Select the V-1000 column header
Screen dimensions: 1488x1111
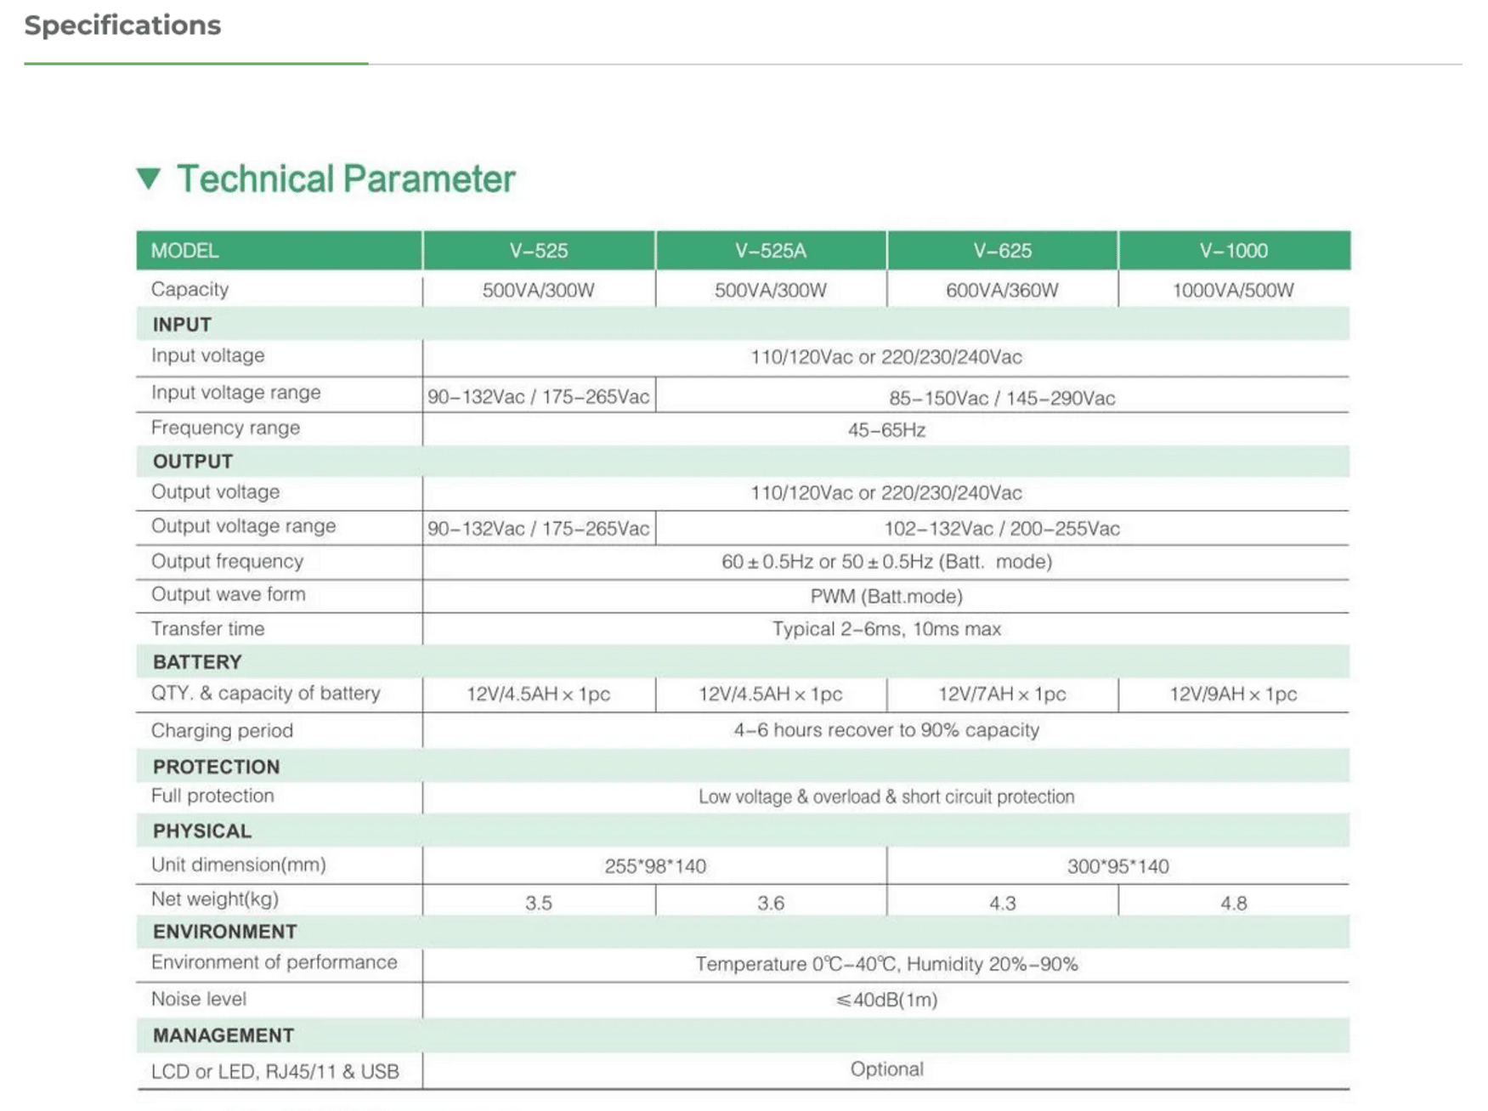coord(1233,251)
